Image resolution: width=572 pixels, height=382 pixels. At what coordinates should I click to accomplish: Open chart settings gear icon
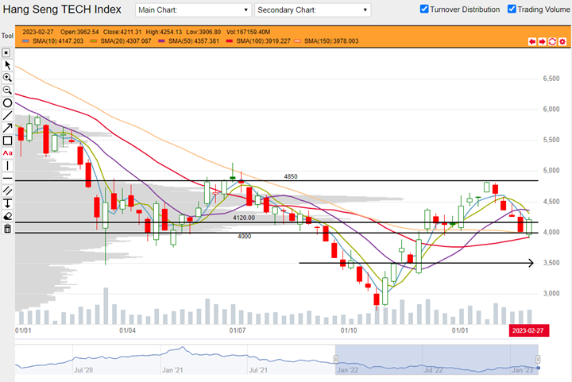562,41
